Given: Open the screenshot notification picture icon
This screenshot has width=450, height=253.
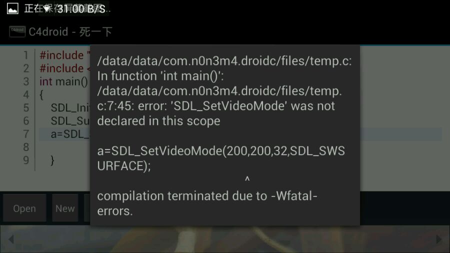Looking at the screenshot, I should 12,8.
